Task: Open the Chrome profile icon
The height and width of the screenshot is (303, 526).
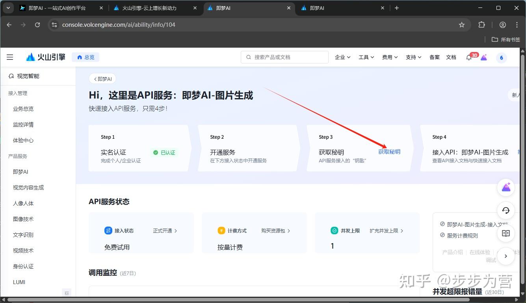Action: click(503, 25)
